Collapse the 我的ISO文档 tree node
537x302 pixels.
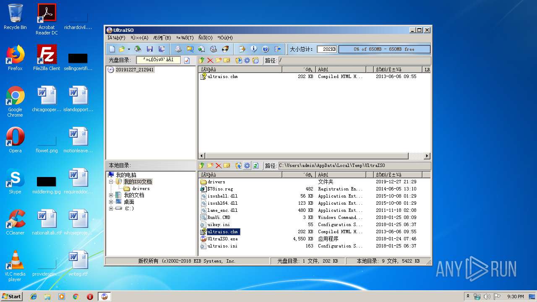pyautogui.click(x=111, y=182)
